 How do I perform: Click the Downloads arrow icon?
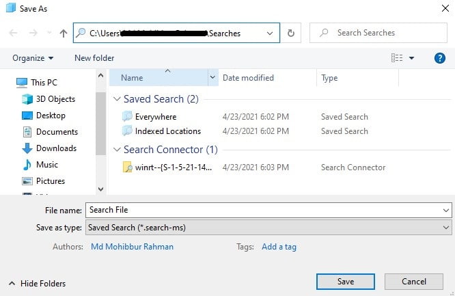(x=27, y=148)
